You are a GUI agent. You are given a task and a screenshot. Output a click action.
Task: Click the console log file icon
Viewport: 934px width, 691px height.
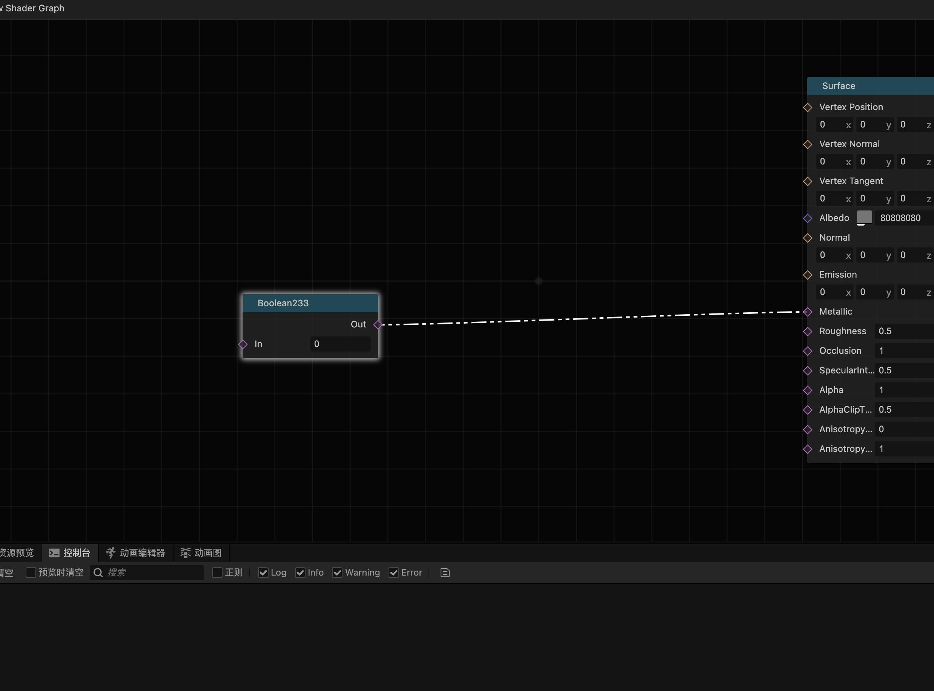click(x=445, y=573)
